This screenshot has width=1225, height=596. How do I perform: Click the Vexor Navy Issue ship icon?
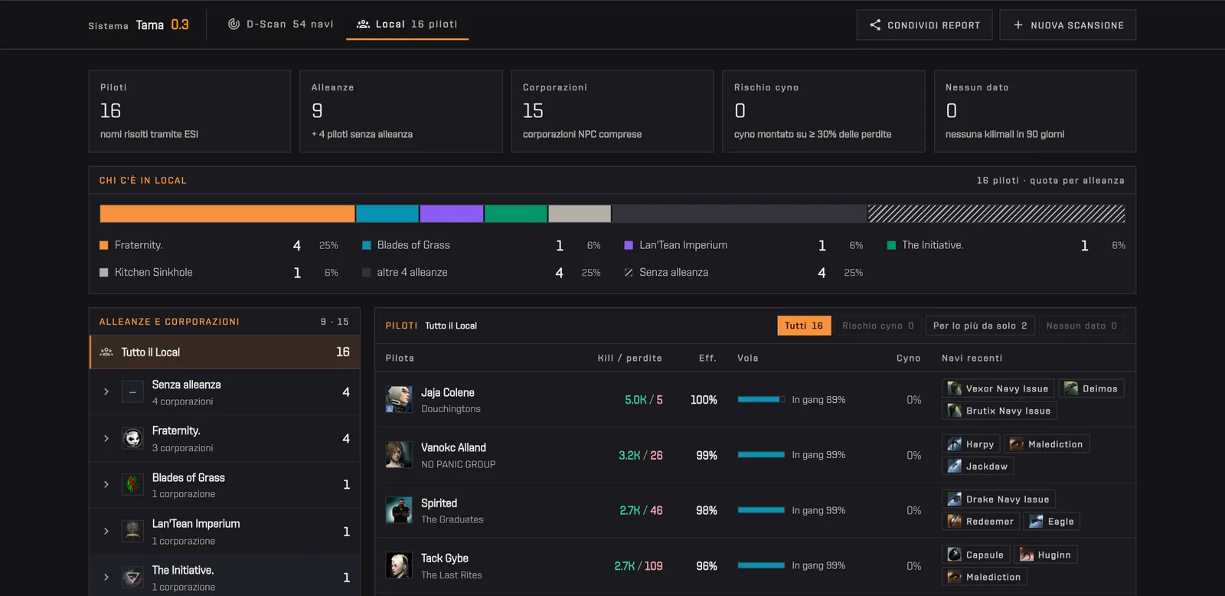954,388
